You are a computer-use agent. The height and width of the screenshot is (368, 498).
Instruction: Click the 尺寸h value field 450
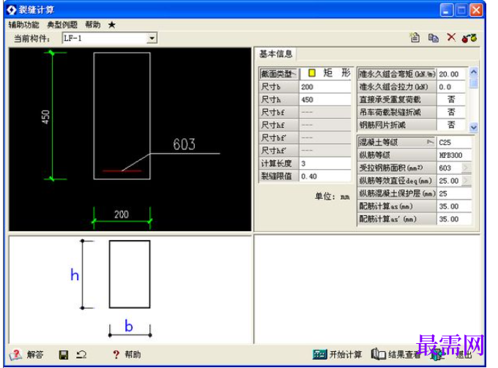(325, 99)
